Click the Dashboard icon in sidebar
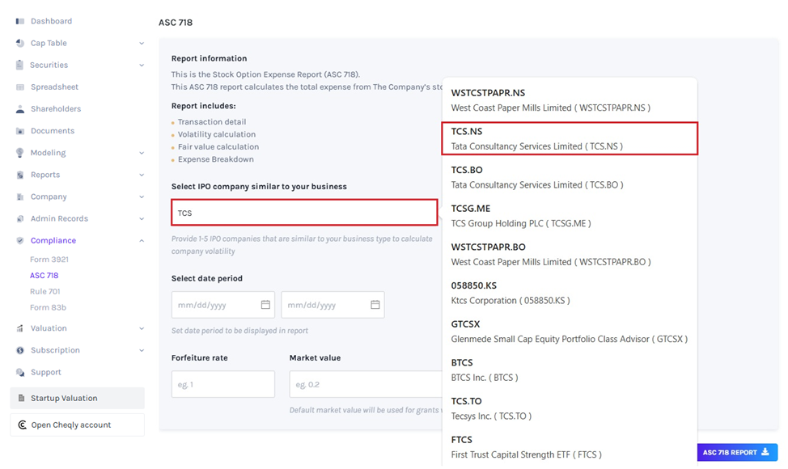This screenshot has height=469, width=788. pyautogui.click(x=20, y=21)
